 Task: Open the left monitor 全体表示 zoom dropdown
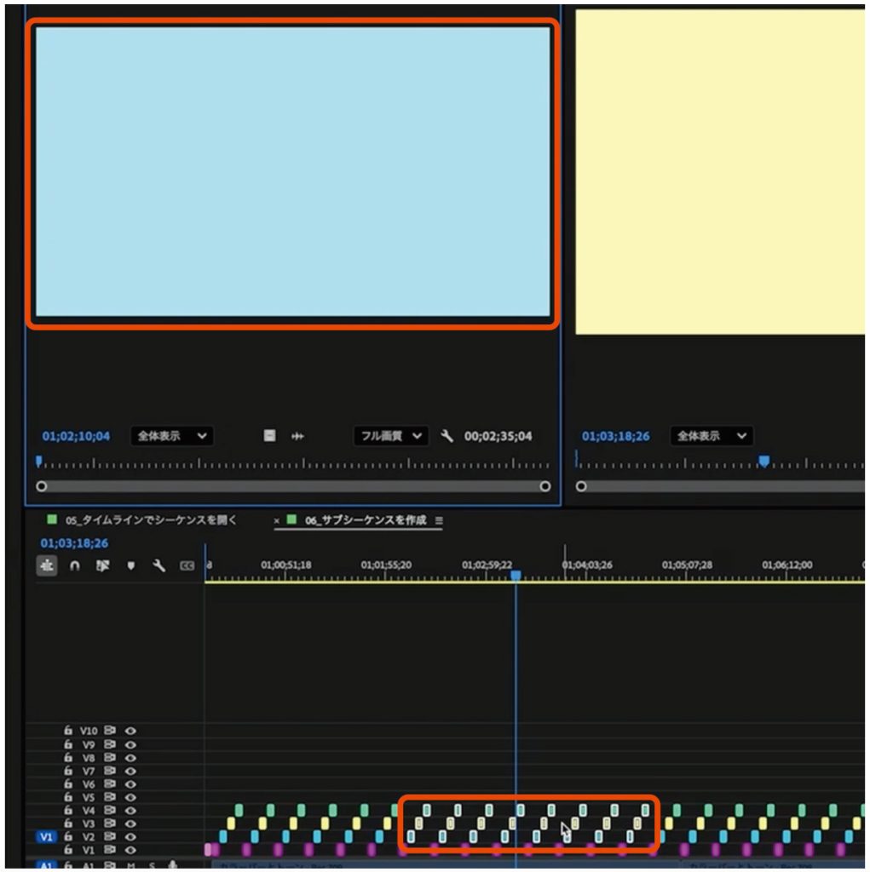pyautogui.click(x=171, y=436)
